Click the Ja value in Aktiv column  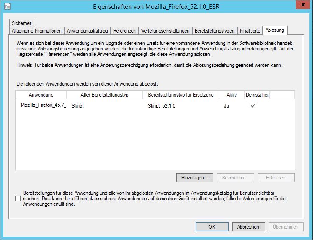click(x=226, y=106)
